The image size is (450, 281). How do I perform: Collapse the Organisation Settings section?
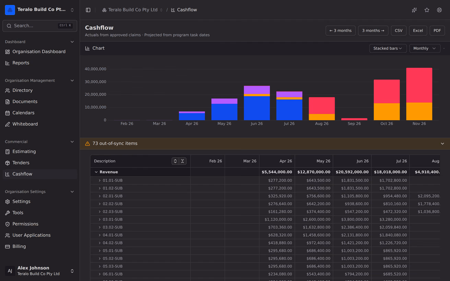(x=72, y=192)
